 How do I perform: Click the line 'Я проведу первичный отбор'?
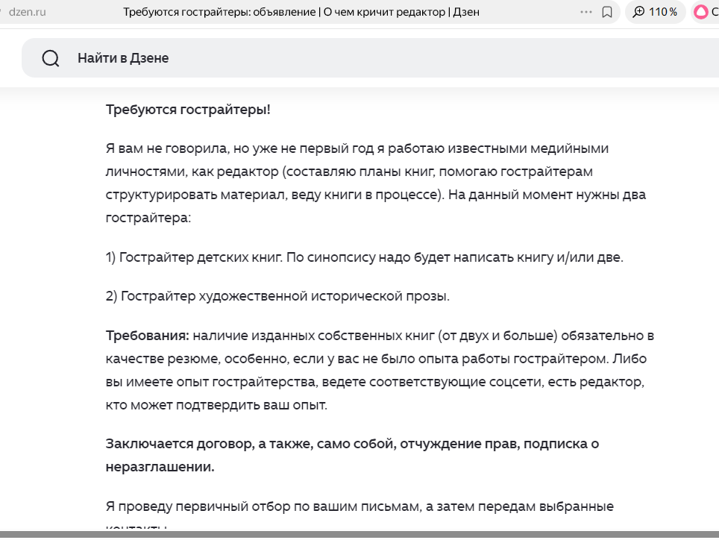click(359, 507)
